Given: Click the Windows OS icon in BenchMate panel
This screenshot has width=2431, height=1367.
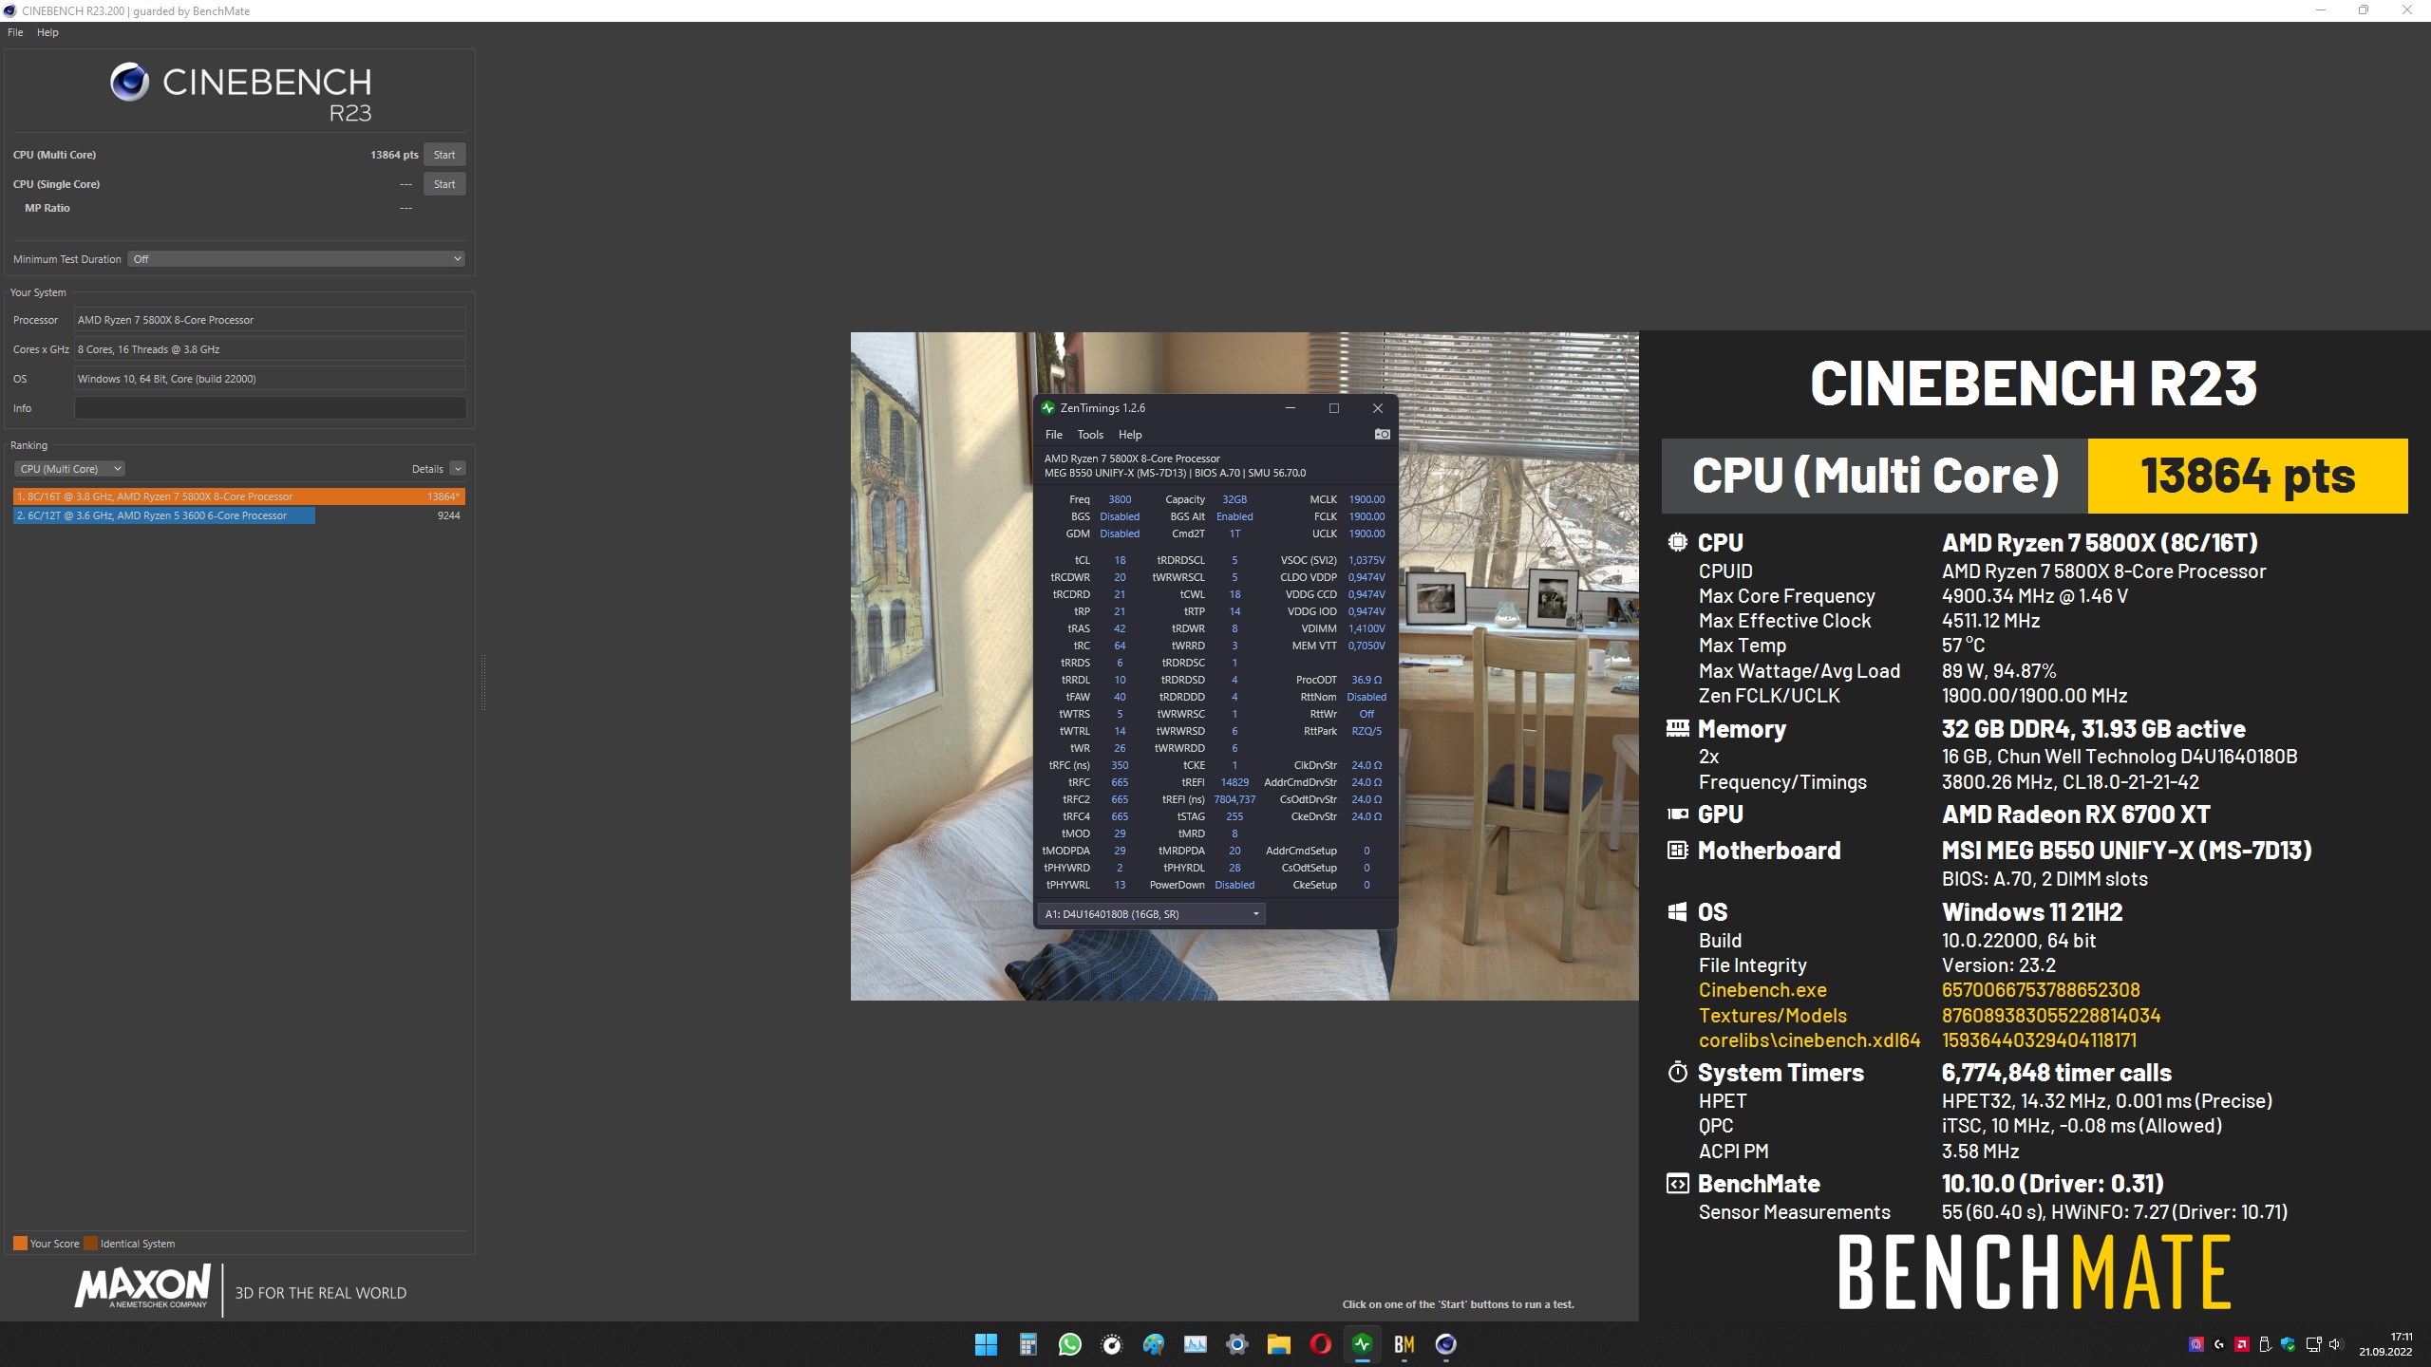Looking at the screenshot, I should point(1677,911).
